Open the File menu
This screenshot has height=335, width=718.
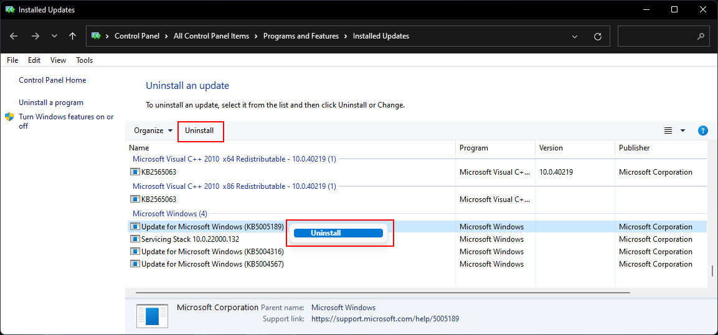[12, 60]
